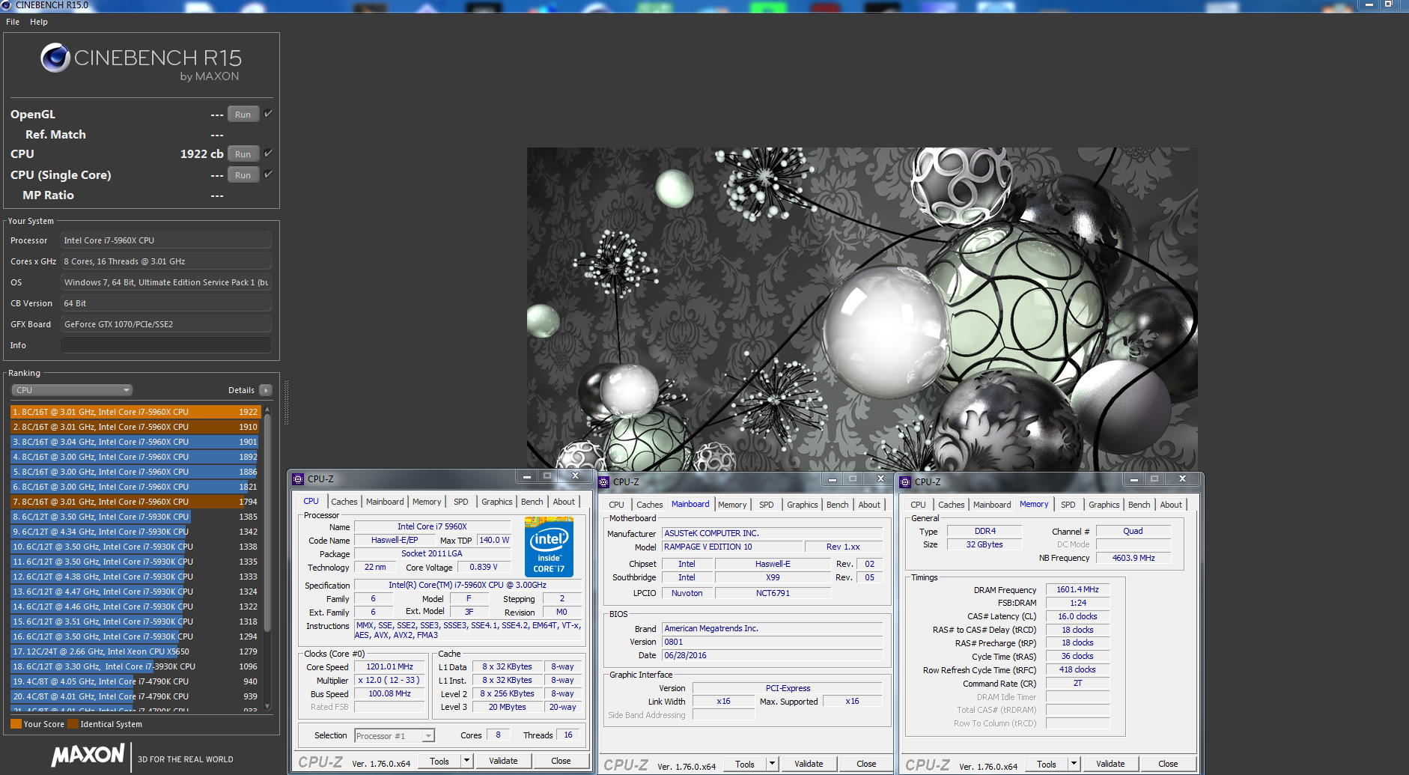The width and height of the screenshot is (1409, 775).
Task: Open SPD tab in first CPU-Z window
Action: (x=461, y=502)
